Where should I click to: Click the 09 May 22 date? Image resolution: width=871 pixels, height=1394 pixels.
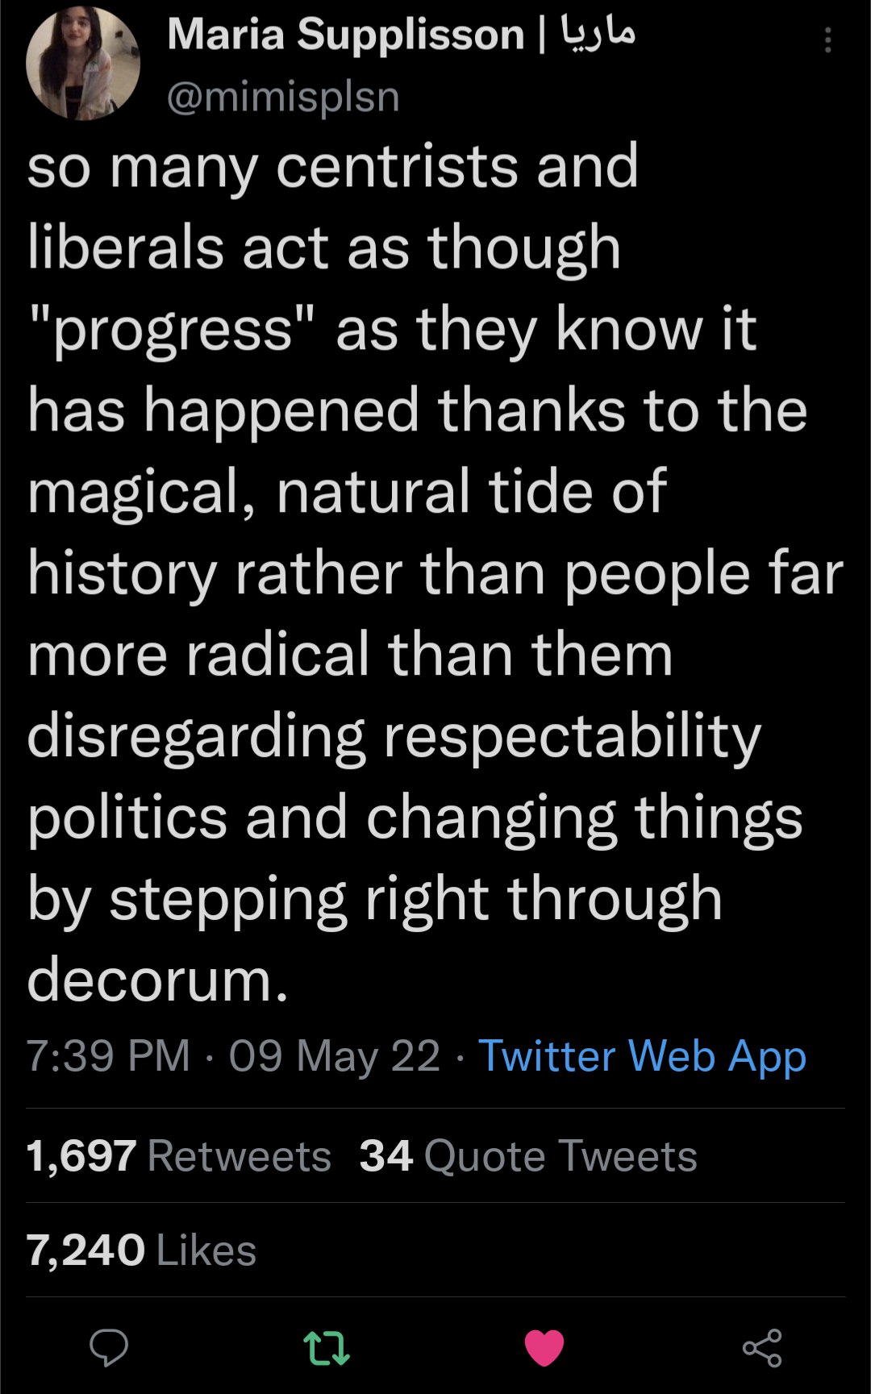click(x=334, y=1056)
